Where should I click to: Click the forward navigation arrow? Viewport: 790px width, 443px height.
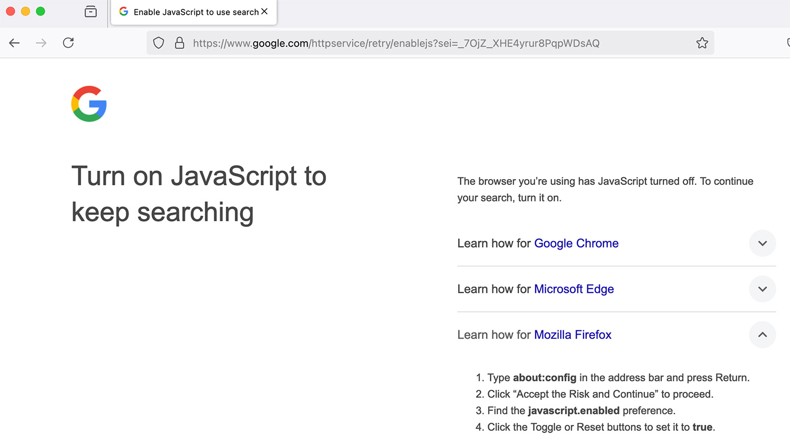point(41,43)
